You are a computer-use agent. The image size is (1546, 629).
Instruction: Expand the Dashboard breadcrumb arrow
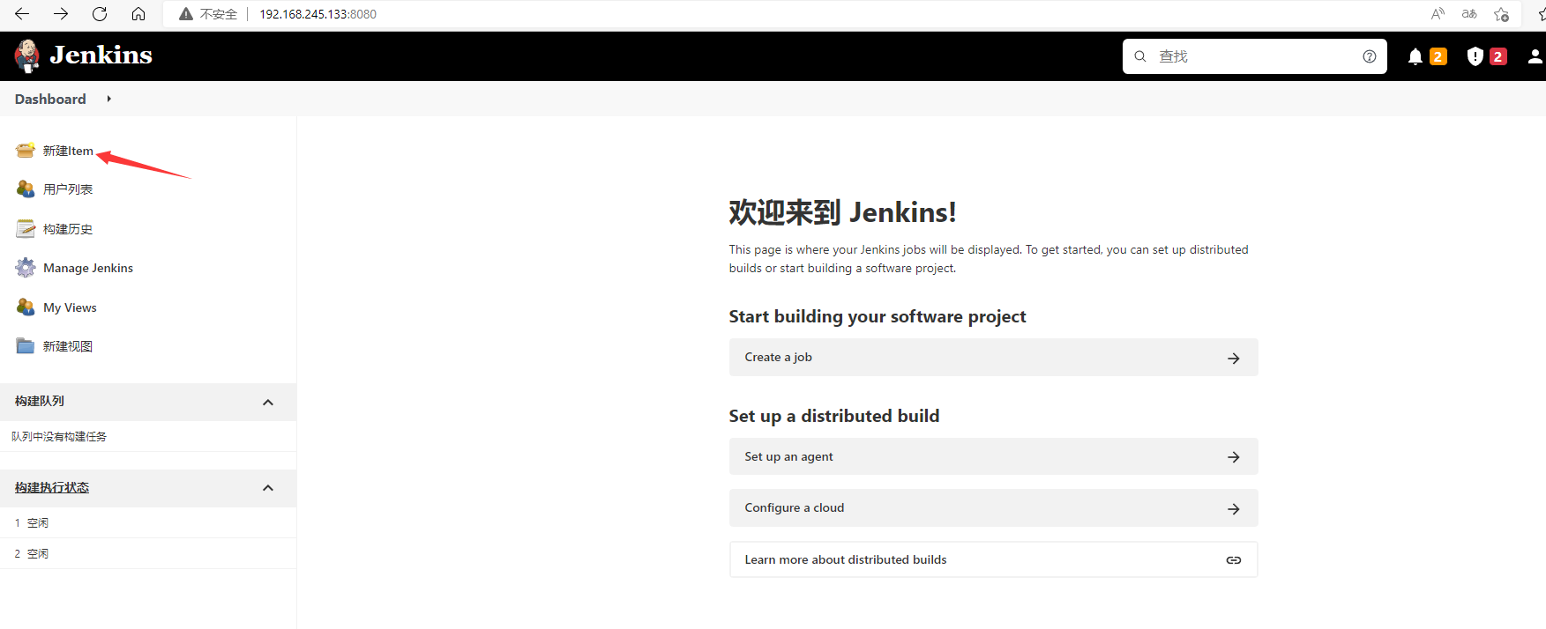[x=109, y=99]
